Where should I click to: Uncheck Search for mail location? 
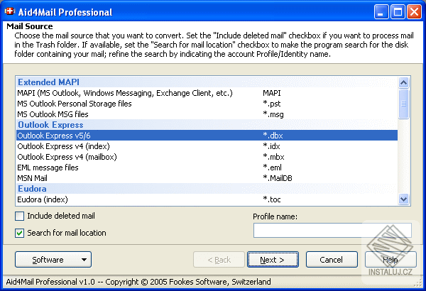[x=20, y=233]
